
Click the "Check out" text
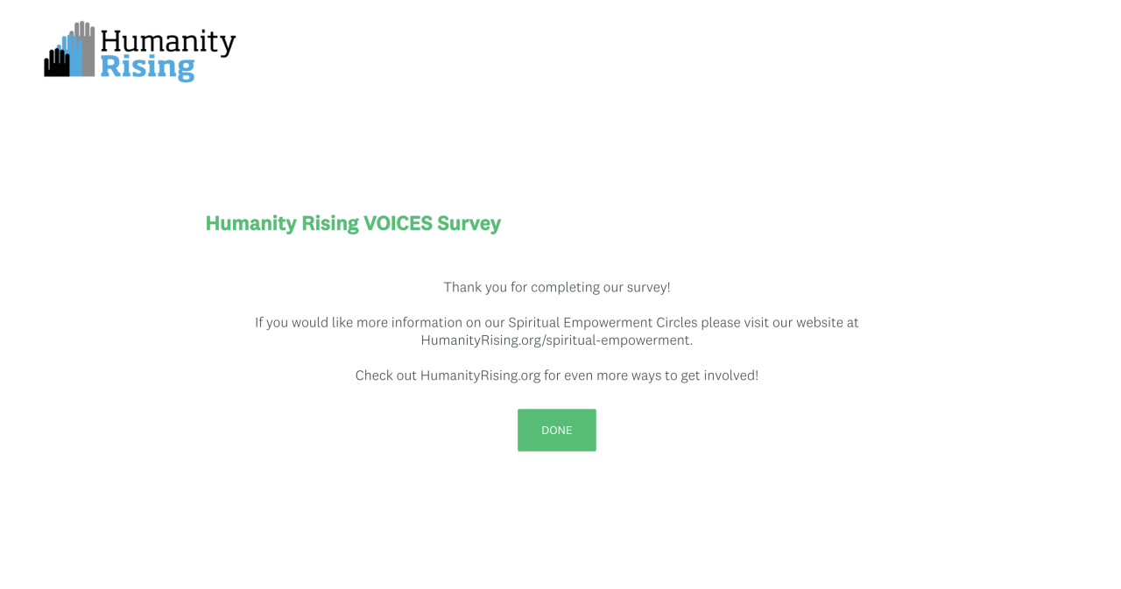(x=385, y=375)
